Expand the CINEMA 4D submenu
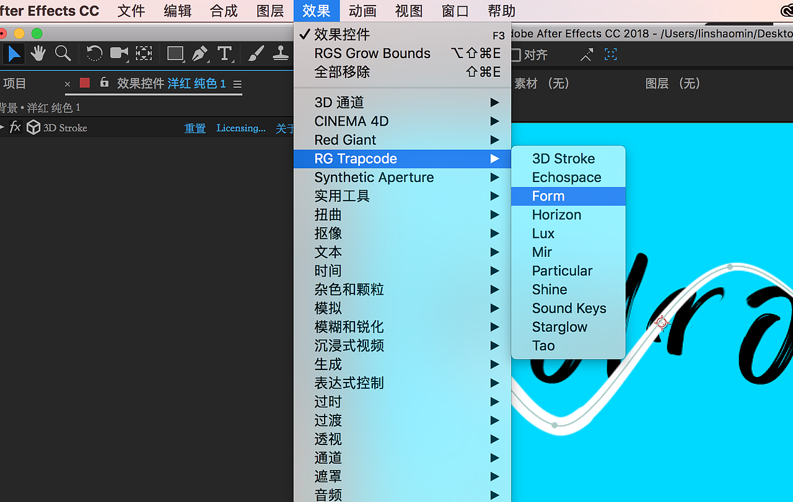Screen dimensions: 793x502 (403, 121)
